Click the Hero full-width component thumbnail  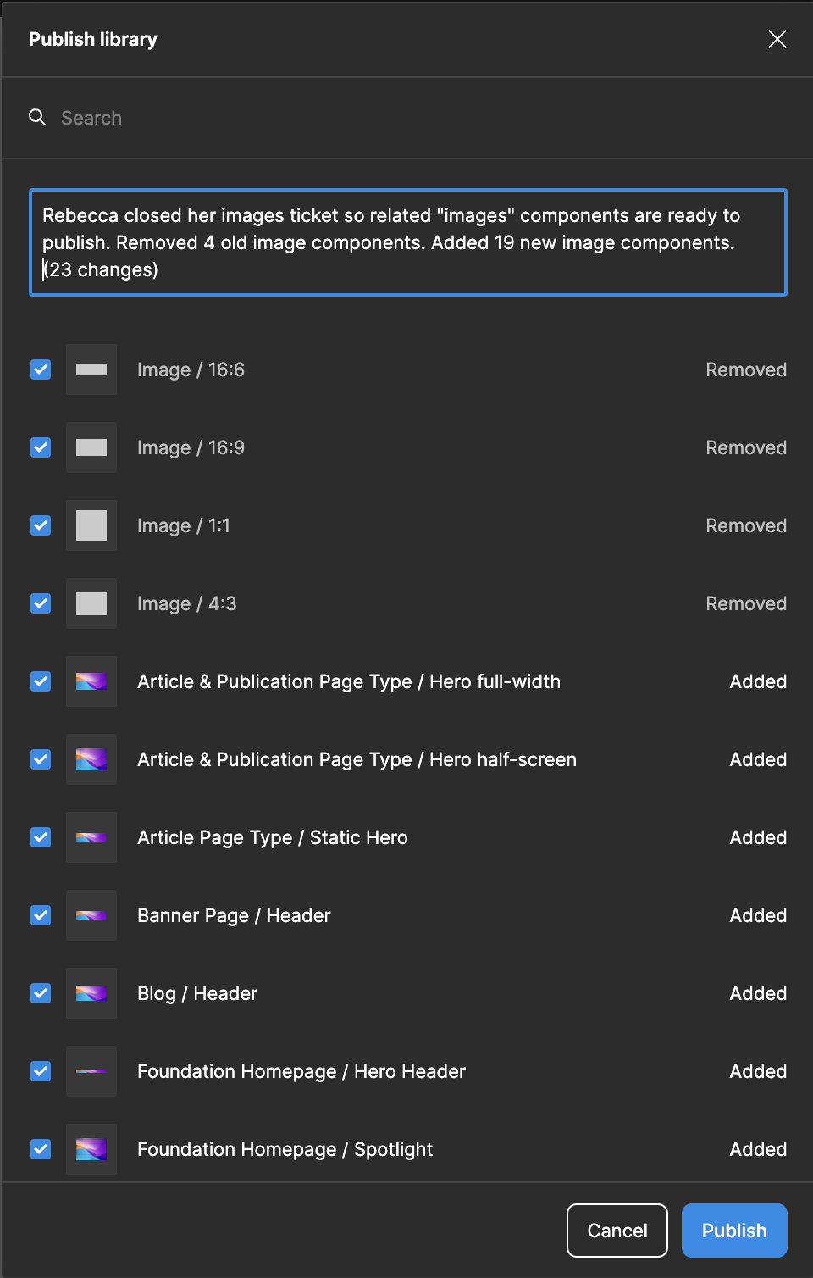(x=91, y=681)
